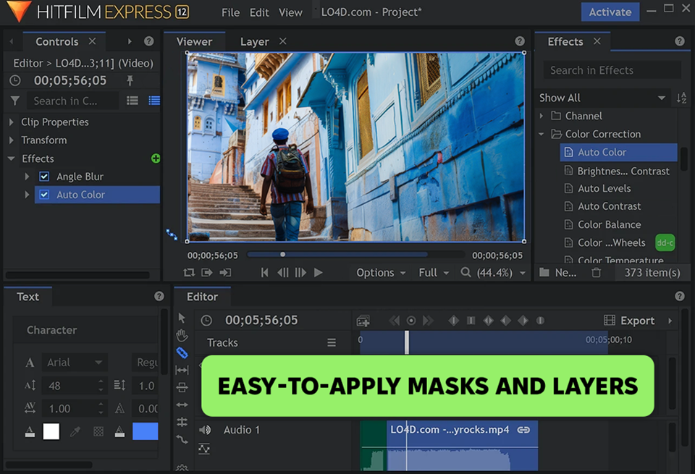Open the Arial font dropdown
This screenshot has height=474, width=695.
[x=75, y=363]
